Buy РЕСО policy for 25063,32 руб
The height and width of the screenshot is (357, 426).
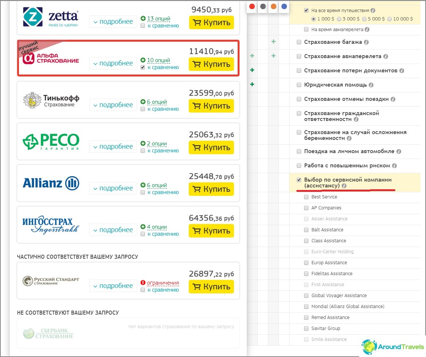211,147
